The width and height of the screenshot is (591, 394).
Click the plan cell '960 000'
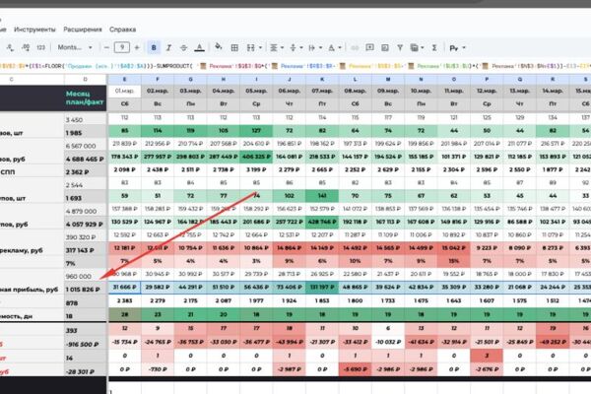(x=85, y=277)
